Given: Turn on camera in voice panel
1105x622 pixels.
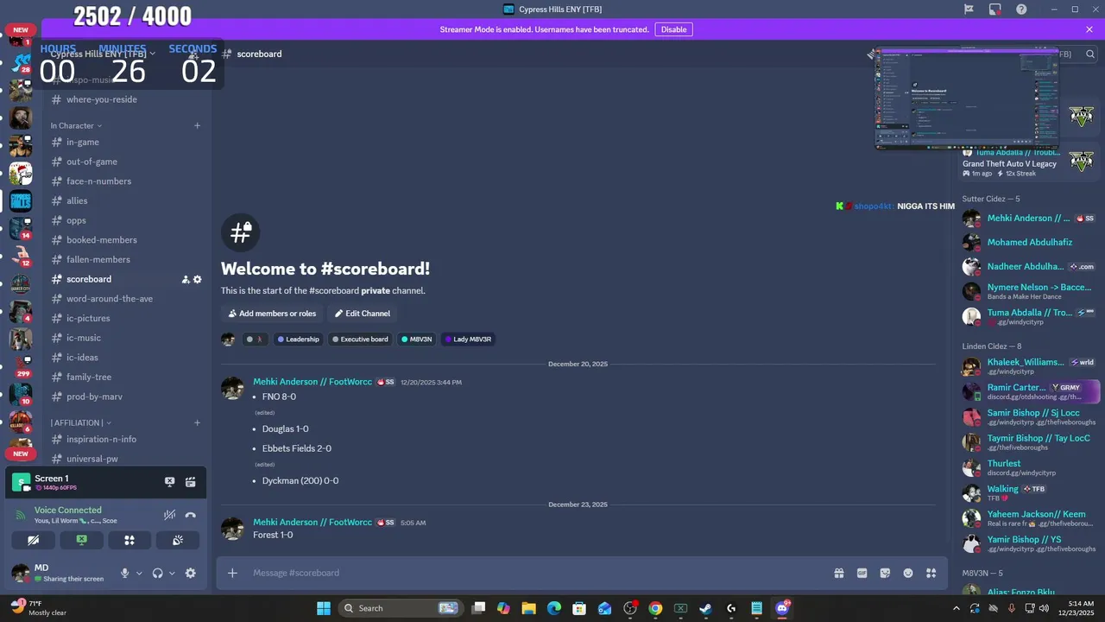Looking at the screenshot, I should pos(34,540).
